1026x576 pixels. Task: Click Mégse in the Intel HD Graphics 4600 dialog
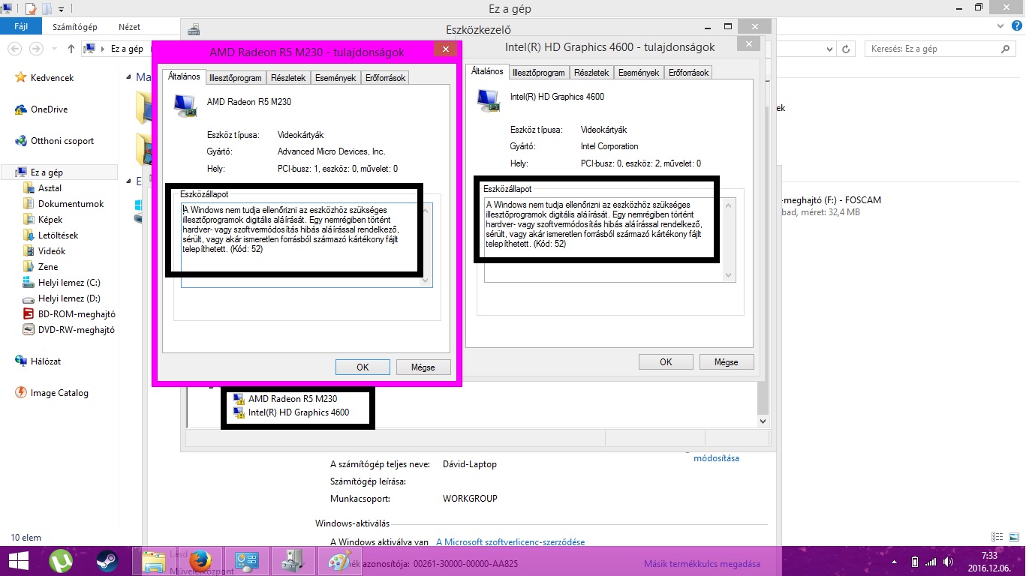[x=726, y=361]
